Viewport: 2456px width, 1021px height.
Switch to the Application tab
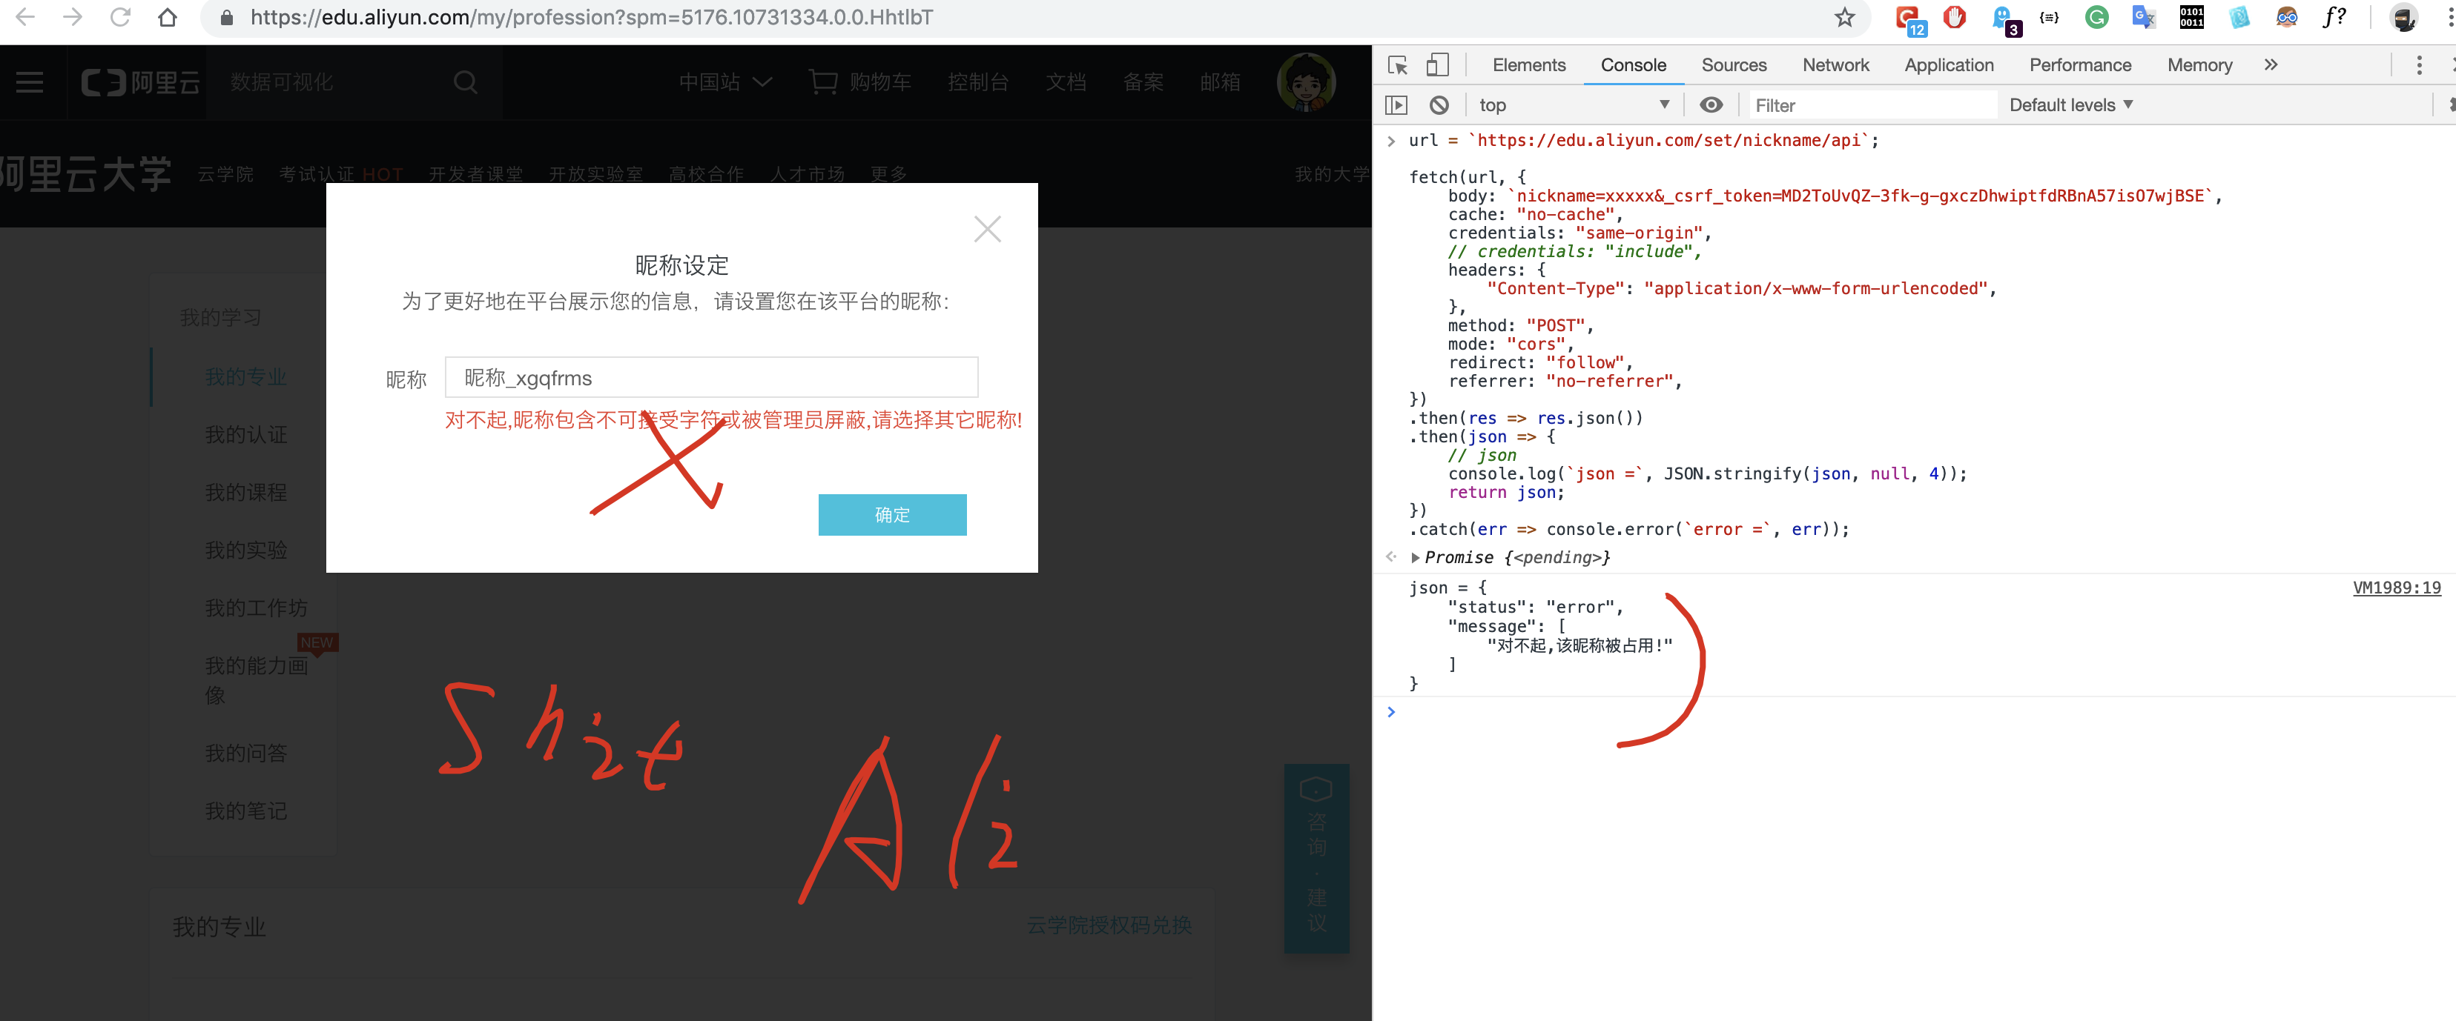1948,64
